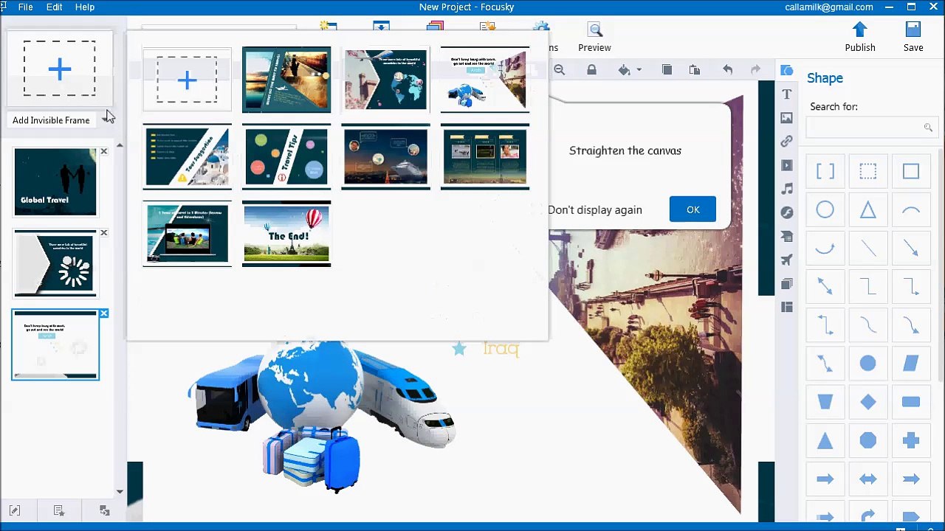Select the dashed invisible frame shape
The image size is (945, 531).
(x=868, y=172)
